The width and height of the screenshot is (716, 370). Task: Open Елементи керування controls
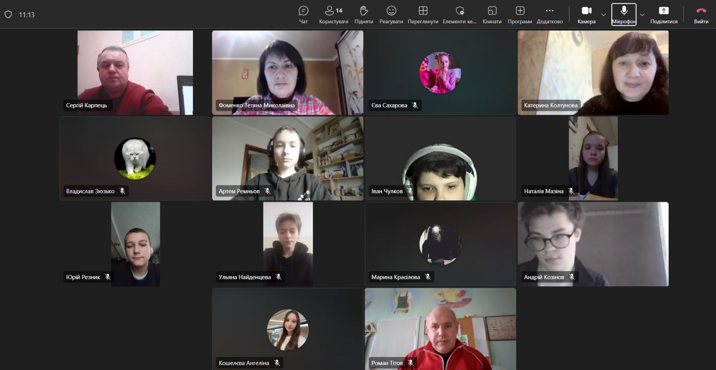(x=460, y=14)
